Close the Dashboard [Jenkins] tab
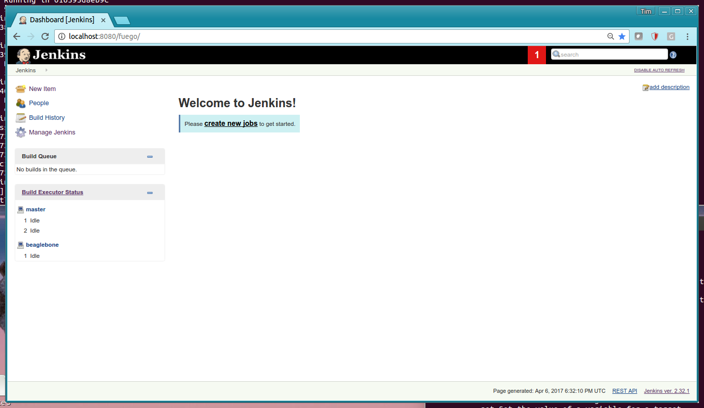The height and width of the screenshot is (408, 704). click(x=103, y=20)
